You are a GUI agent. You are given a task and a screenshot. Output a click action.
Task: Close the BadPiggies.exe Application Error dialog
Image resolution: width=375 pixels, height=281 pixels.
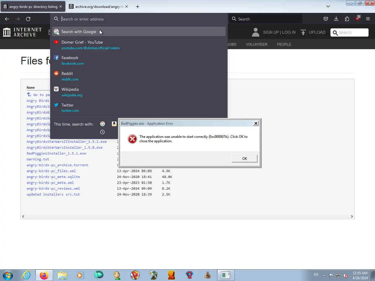coord(256,124)
